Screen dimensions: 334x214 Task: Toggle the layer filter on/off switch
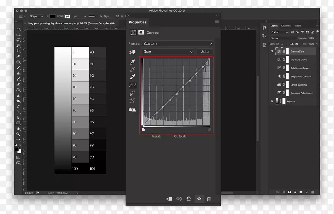click(317, 32)
